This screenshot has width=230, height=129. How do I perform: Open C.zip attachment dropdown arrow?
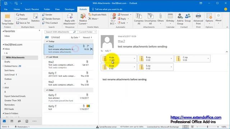(x=208, y=58)
